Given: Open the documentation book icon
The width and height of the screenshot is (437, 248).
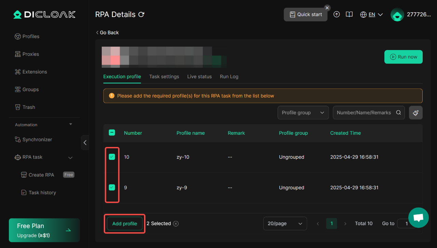Looking at the screenshot, I should click(x=349, y=15).
